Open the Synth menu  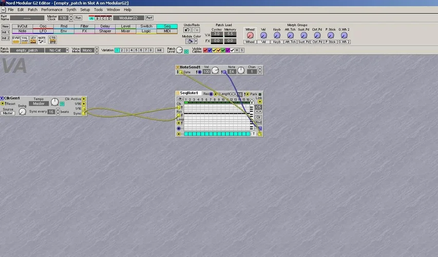(71, 9)
